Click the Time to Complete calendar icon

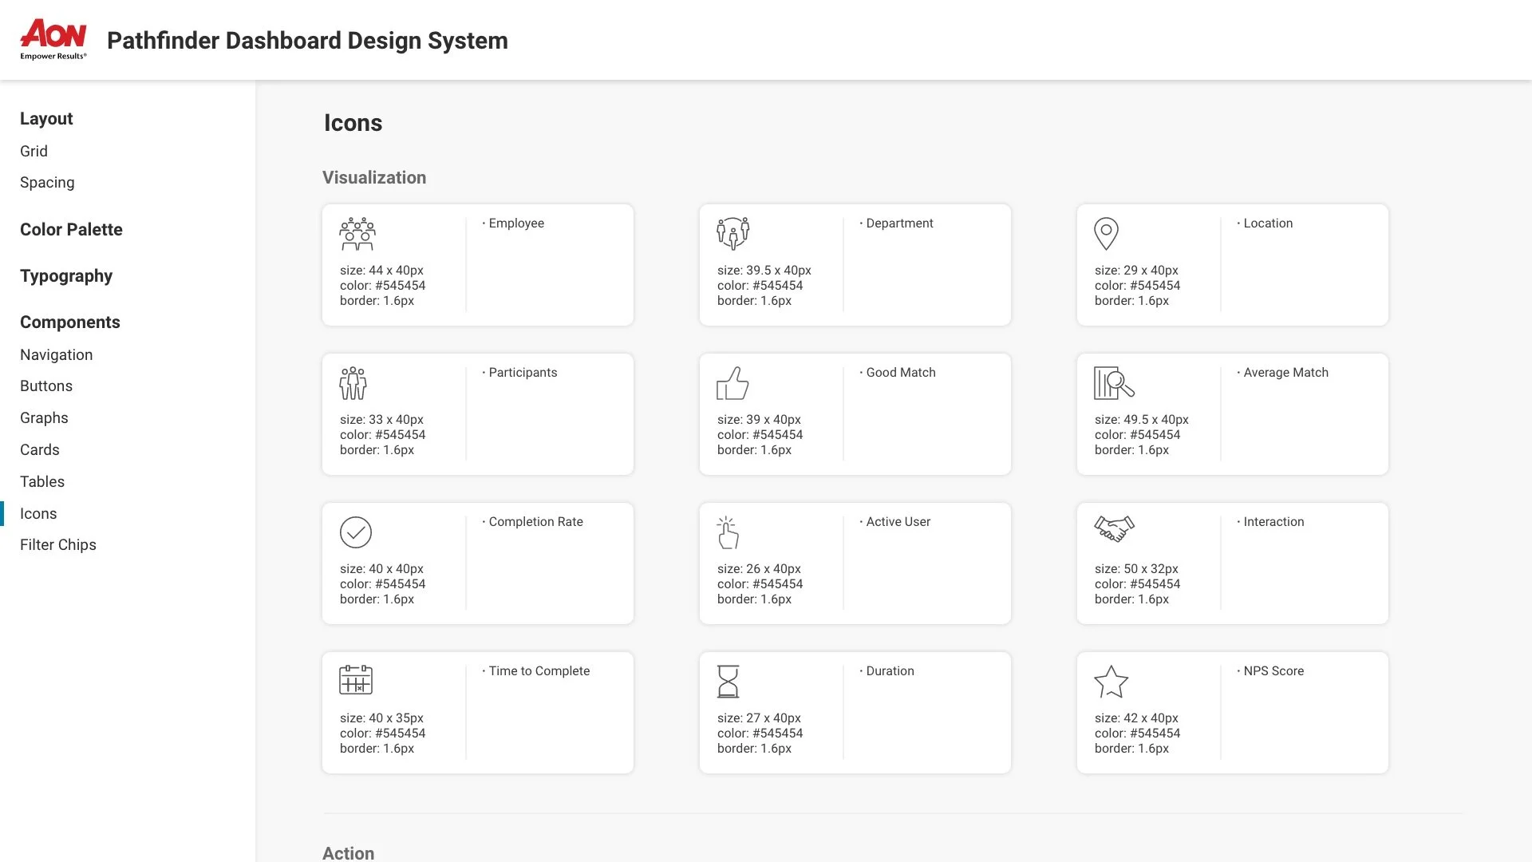(x=356, y=680)
